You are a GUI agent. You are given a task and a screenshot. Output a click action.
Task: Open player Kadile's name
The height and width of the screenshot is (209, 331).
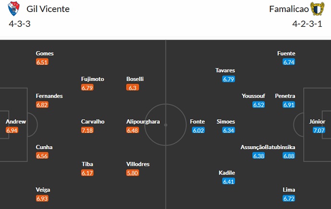tap(226, 173)
